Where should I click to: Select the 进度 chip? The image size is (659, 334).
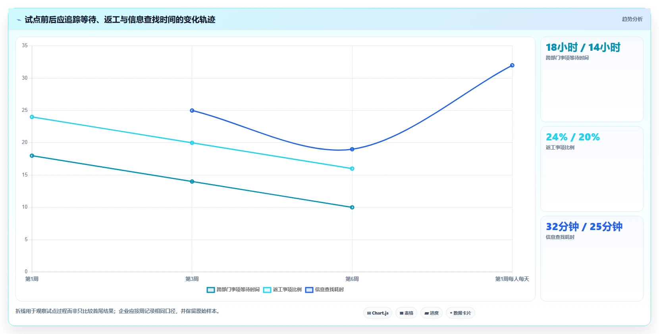tap(432, 313)
